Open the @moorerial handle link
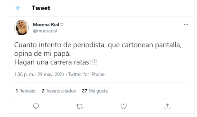 pos(45,31)
